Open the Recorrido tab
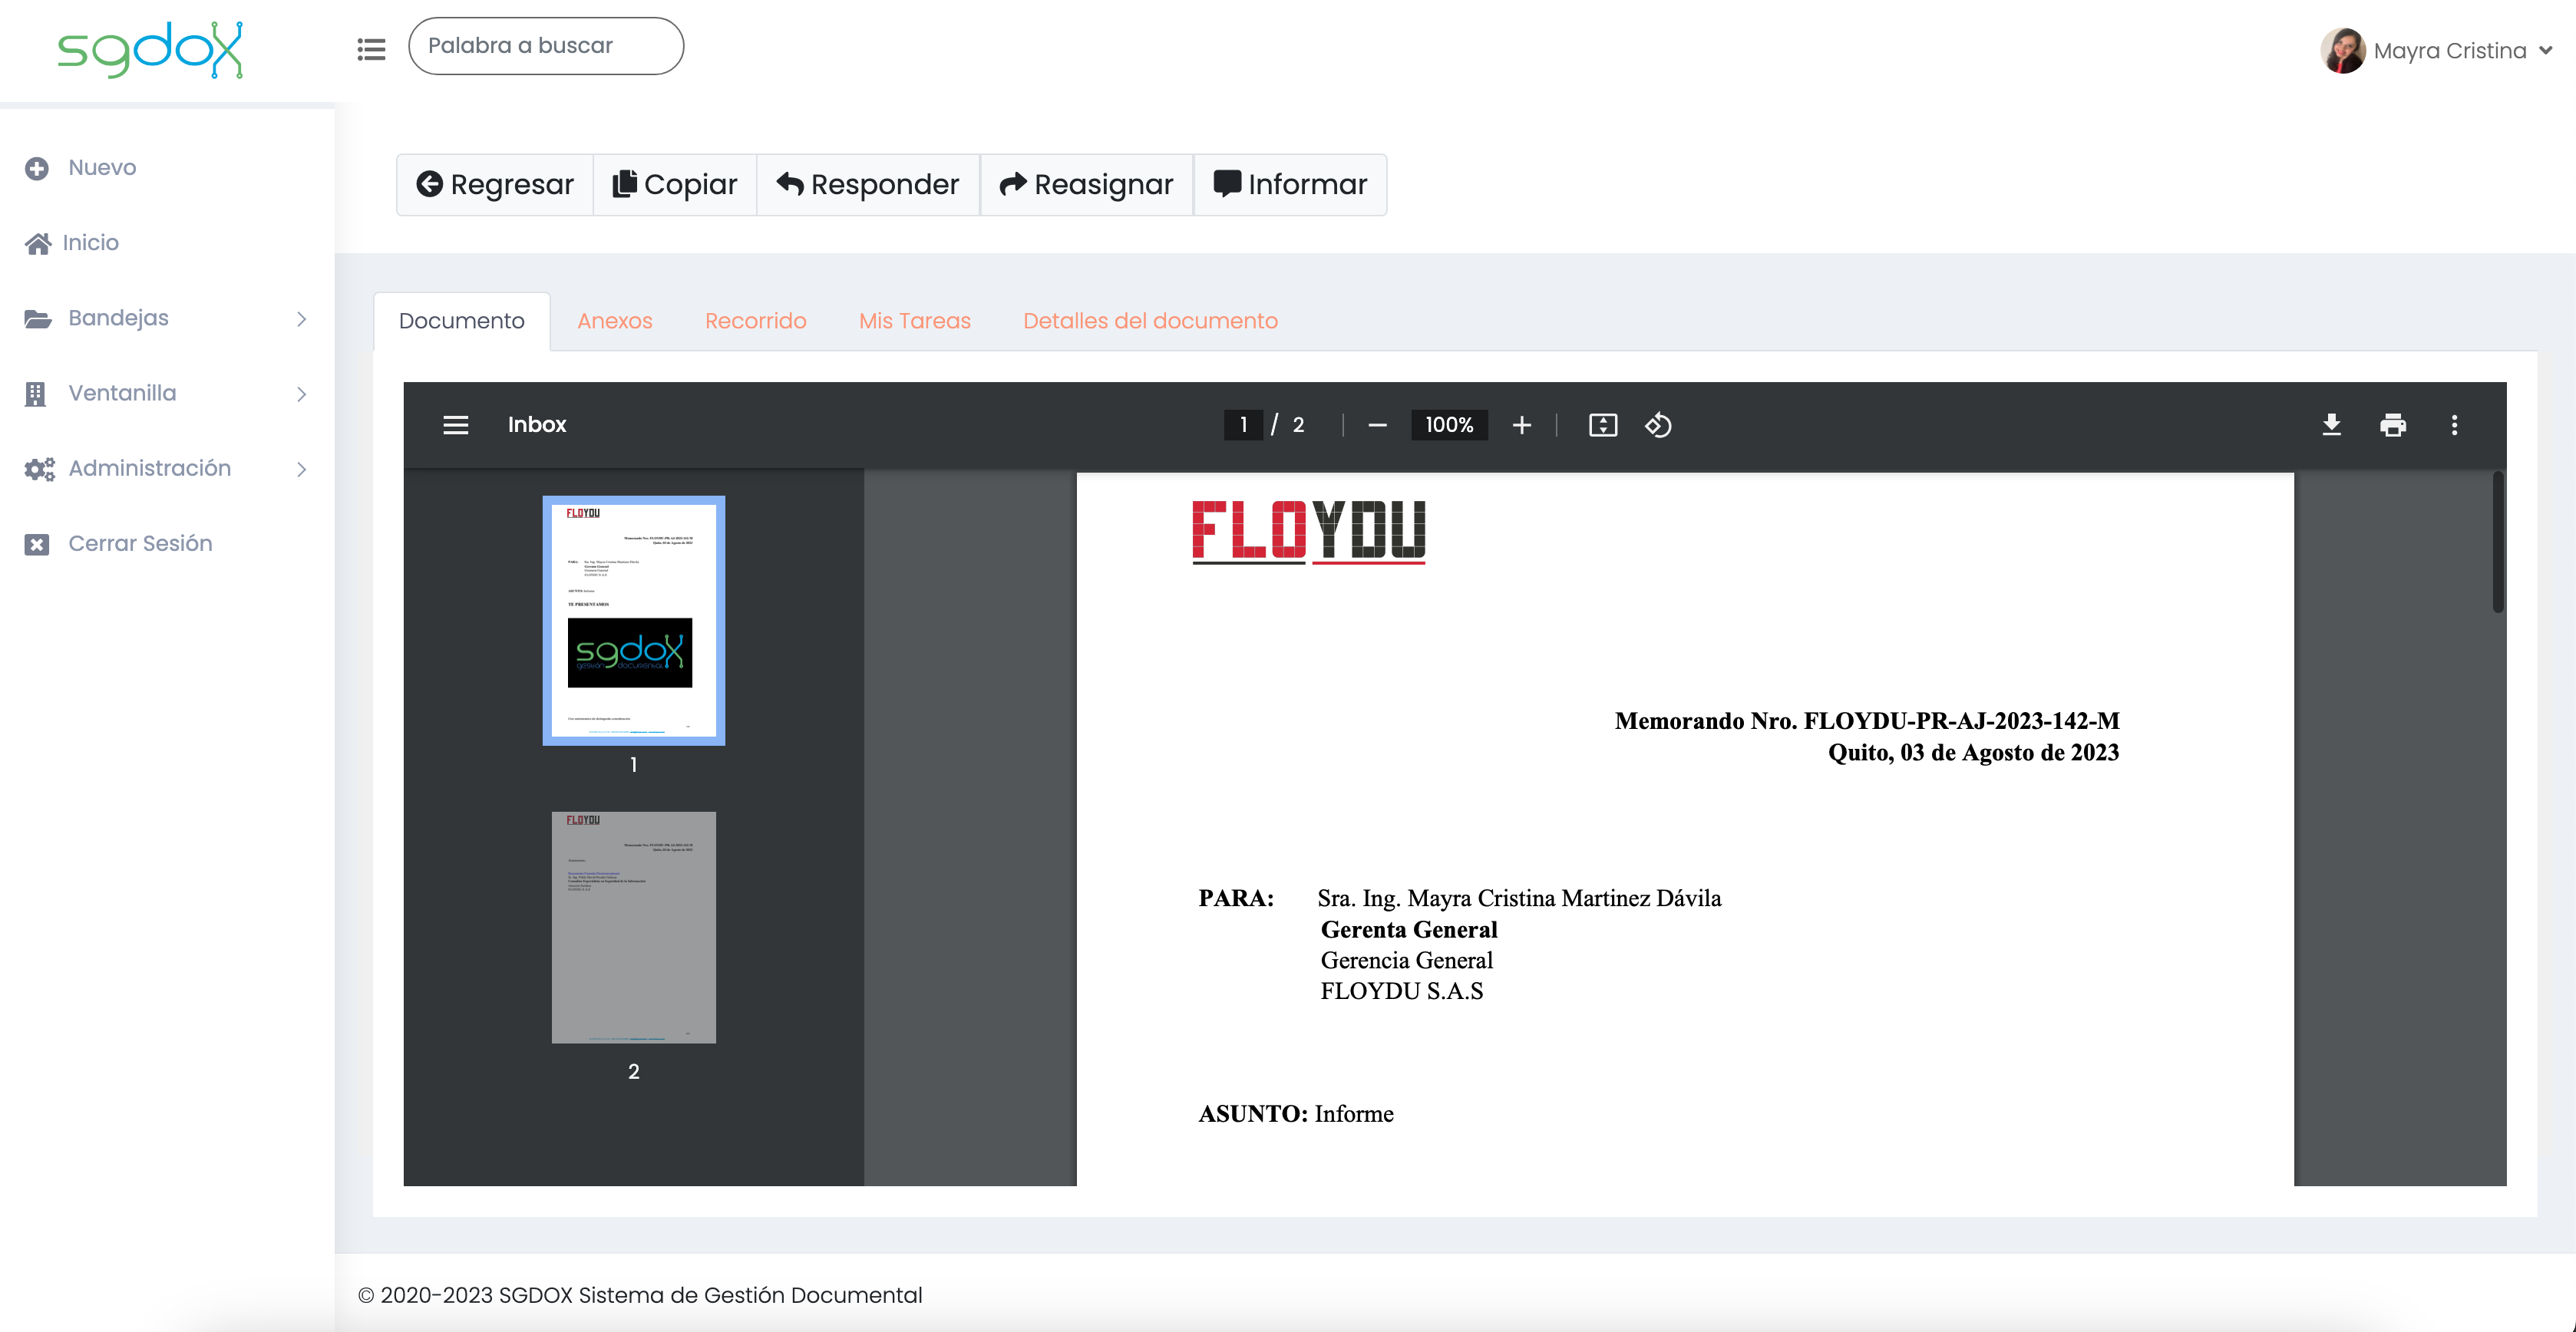Viewport: 2576px width, 1332px height. pos(755,321)
